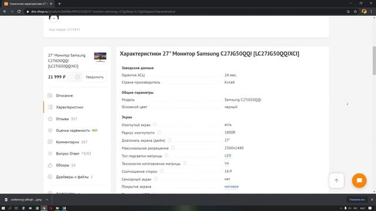Click the Уведомить button
The height and width of the screenshot is (211, 376).
pos(95,77)
